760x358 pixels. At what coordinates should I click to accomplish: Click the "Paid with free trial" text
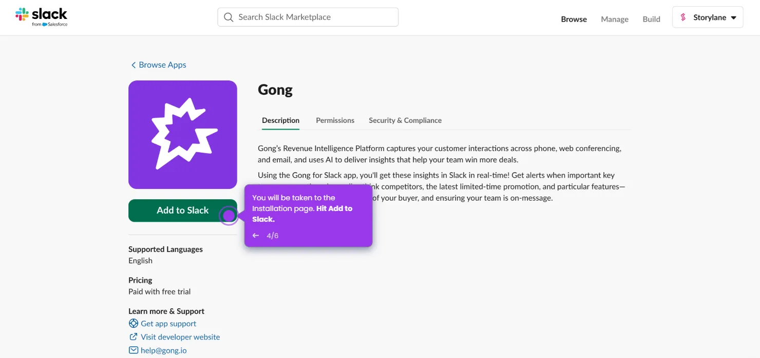[x=159, y=291]
